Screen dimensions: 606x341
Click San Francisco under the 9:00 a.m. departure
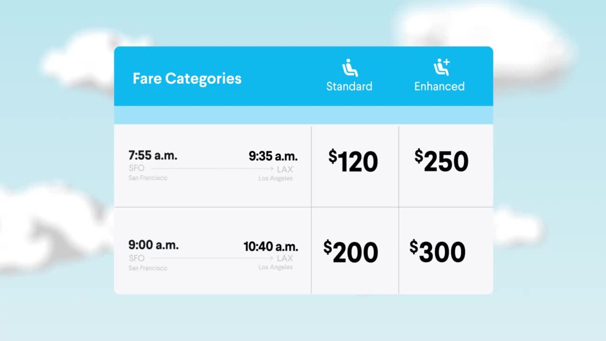coord(148,268)
